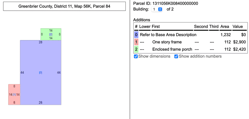This screenshot has height=119, width=249.
Task: Click the Greenbrier County parcel title box
Action: tap(64, 7)
